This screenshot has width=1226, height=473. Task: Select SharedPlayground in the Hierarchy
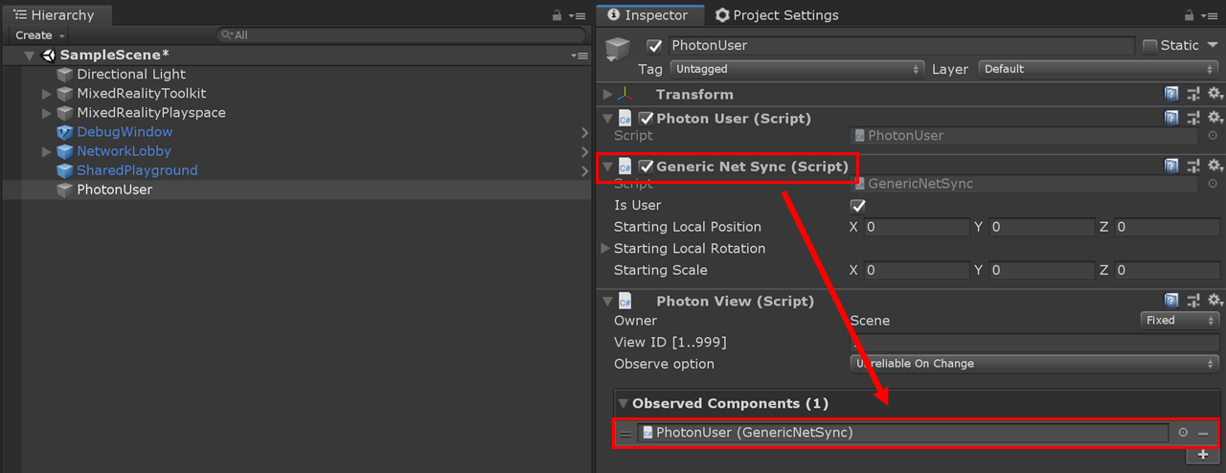click(137, 170)
